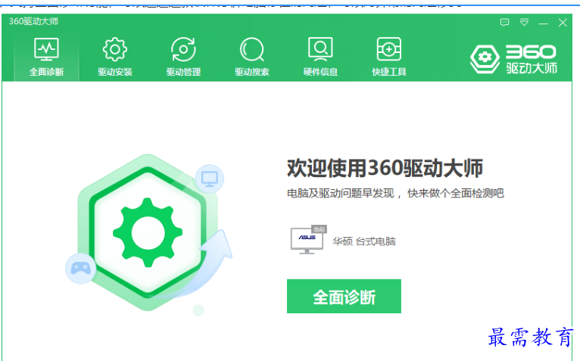Go to 驱动搜索 magnifier tab
Image resolution: width=580 pixels, height=361 pixels.
(252, 57)
